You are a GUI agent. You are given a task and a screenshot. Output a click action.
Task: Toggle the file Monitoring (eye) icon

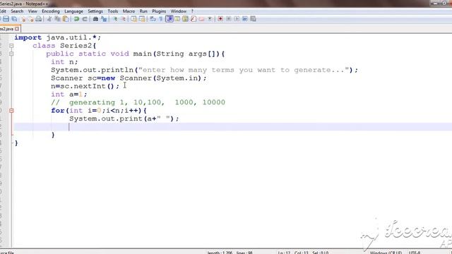point(210,19)
